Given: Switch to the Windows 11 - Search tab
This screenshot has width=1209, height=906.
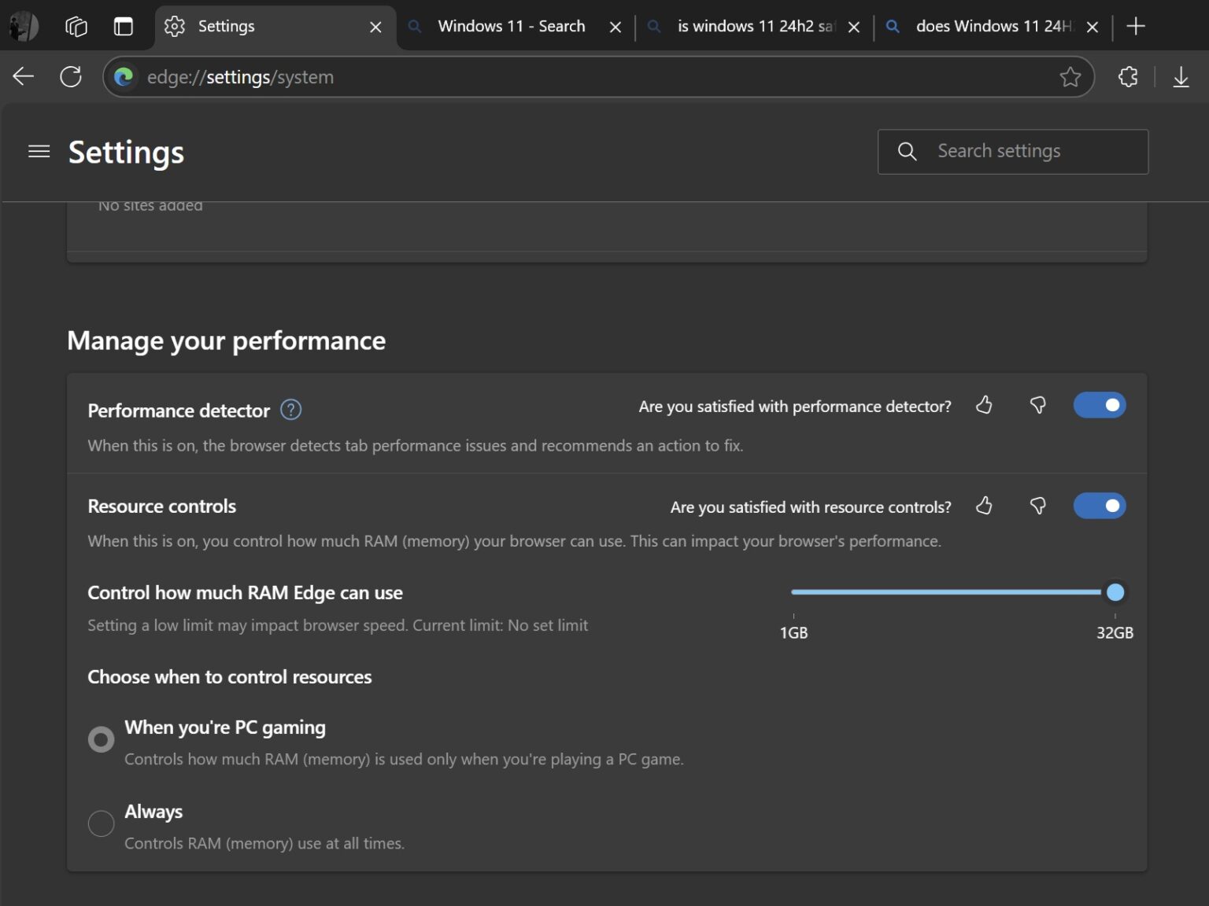Looking at the screenshot, I should (512, 26).
